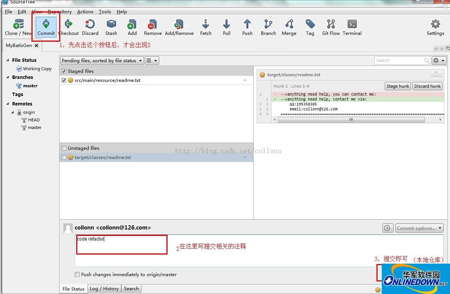
Task: Click the Stage hunk button
Action: [398, 86]
